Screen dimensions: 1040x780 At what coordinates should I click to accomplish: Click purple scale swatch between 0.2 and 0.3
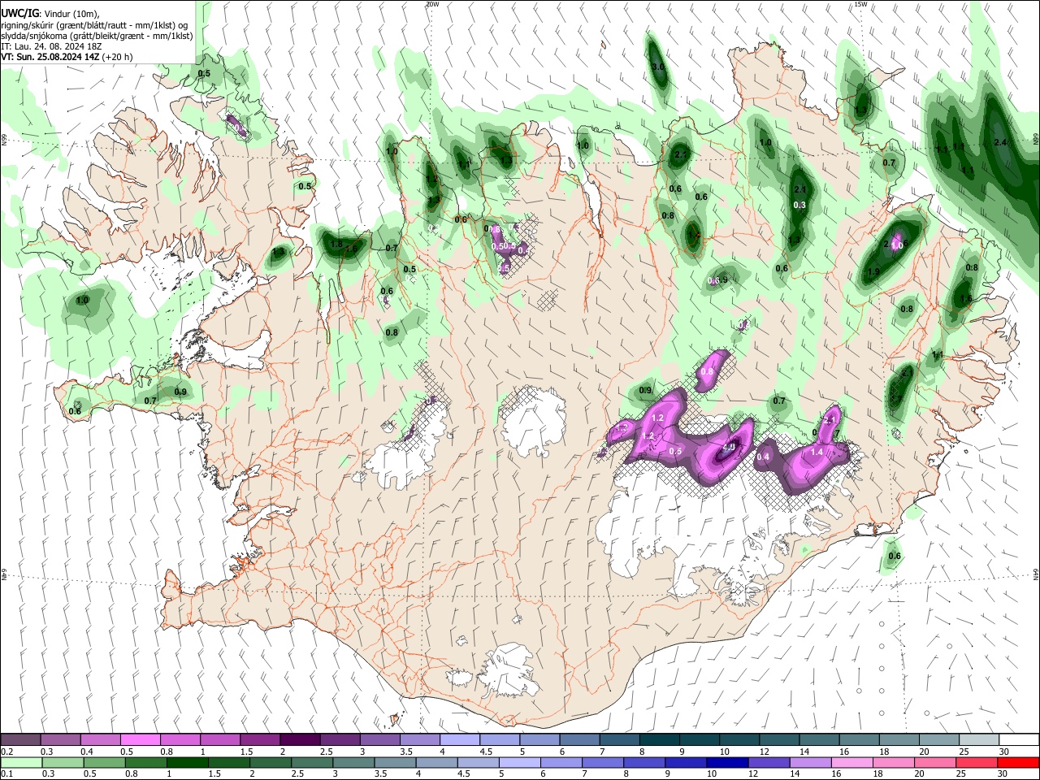[x=20, y=739]
